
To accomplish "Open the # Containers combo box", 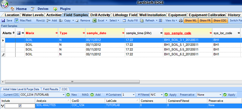I will point(128,95).
